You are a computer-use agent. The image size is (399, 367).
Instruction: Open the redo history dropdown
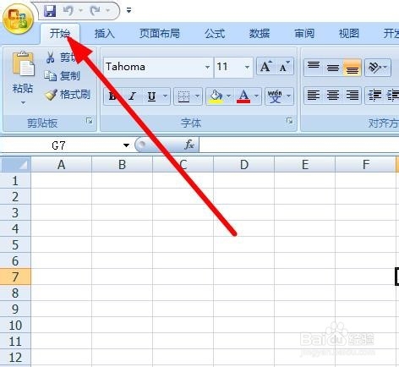click(x=108, y=11)
